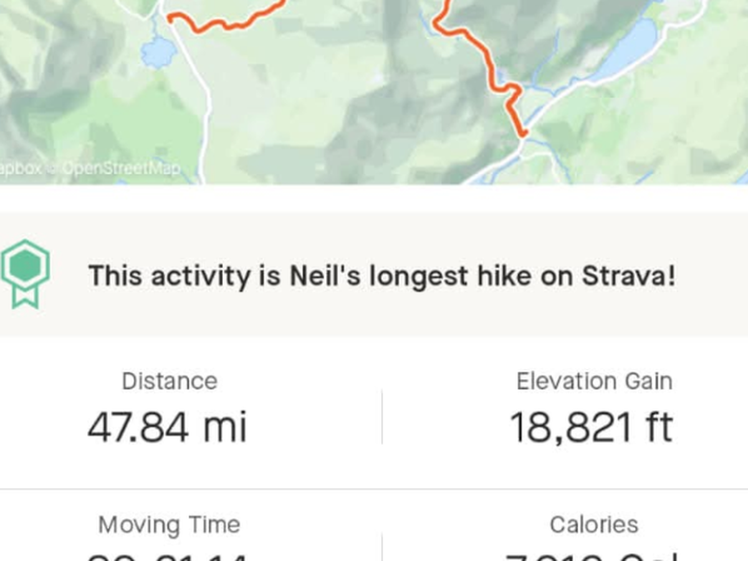The height and width of the screenshot is (561, 748).
Task: Click the partially visible moving time value
Action: 167,557
